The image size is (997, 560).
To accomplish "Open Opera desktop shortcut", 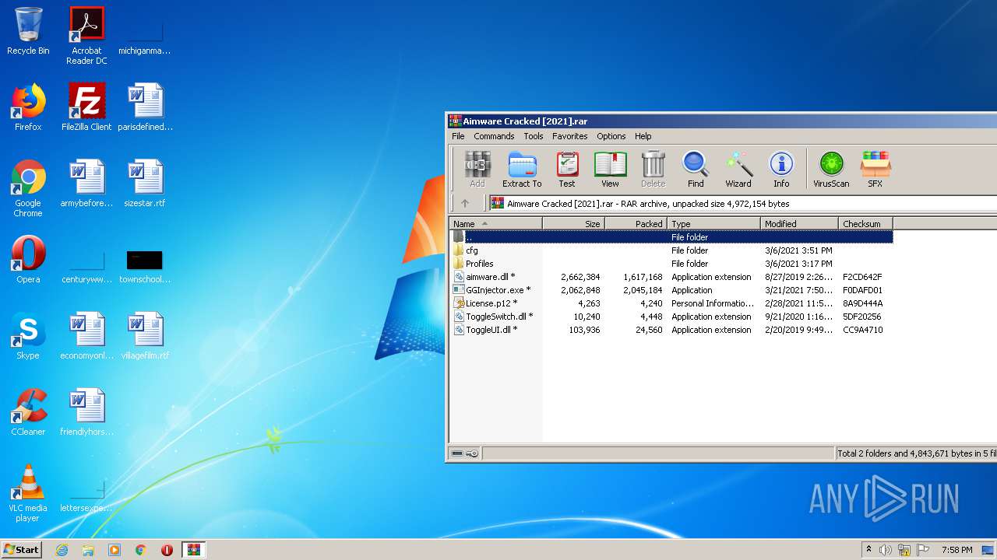I will click(x=28, y=260).
